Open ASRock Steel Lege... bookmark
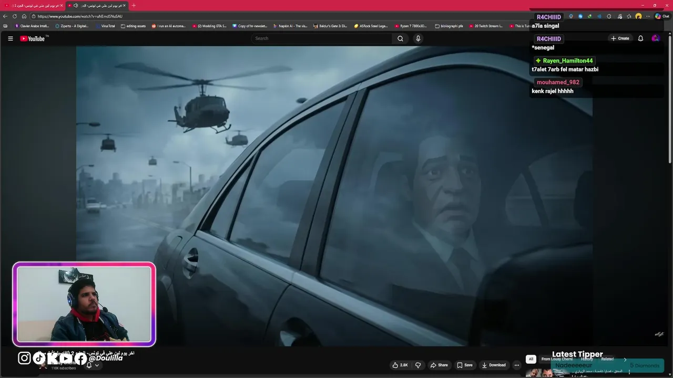Screen dimensions: 673x378 click(x=371, y=26)
